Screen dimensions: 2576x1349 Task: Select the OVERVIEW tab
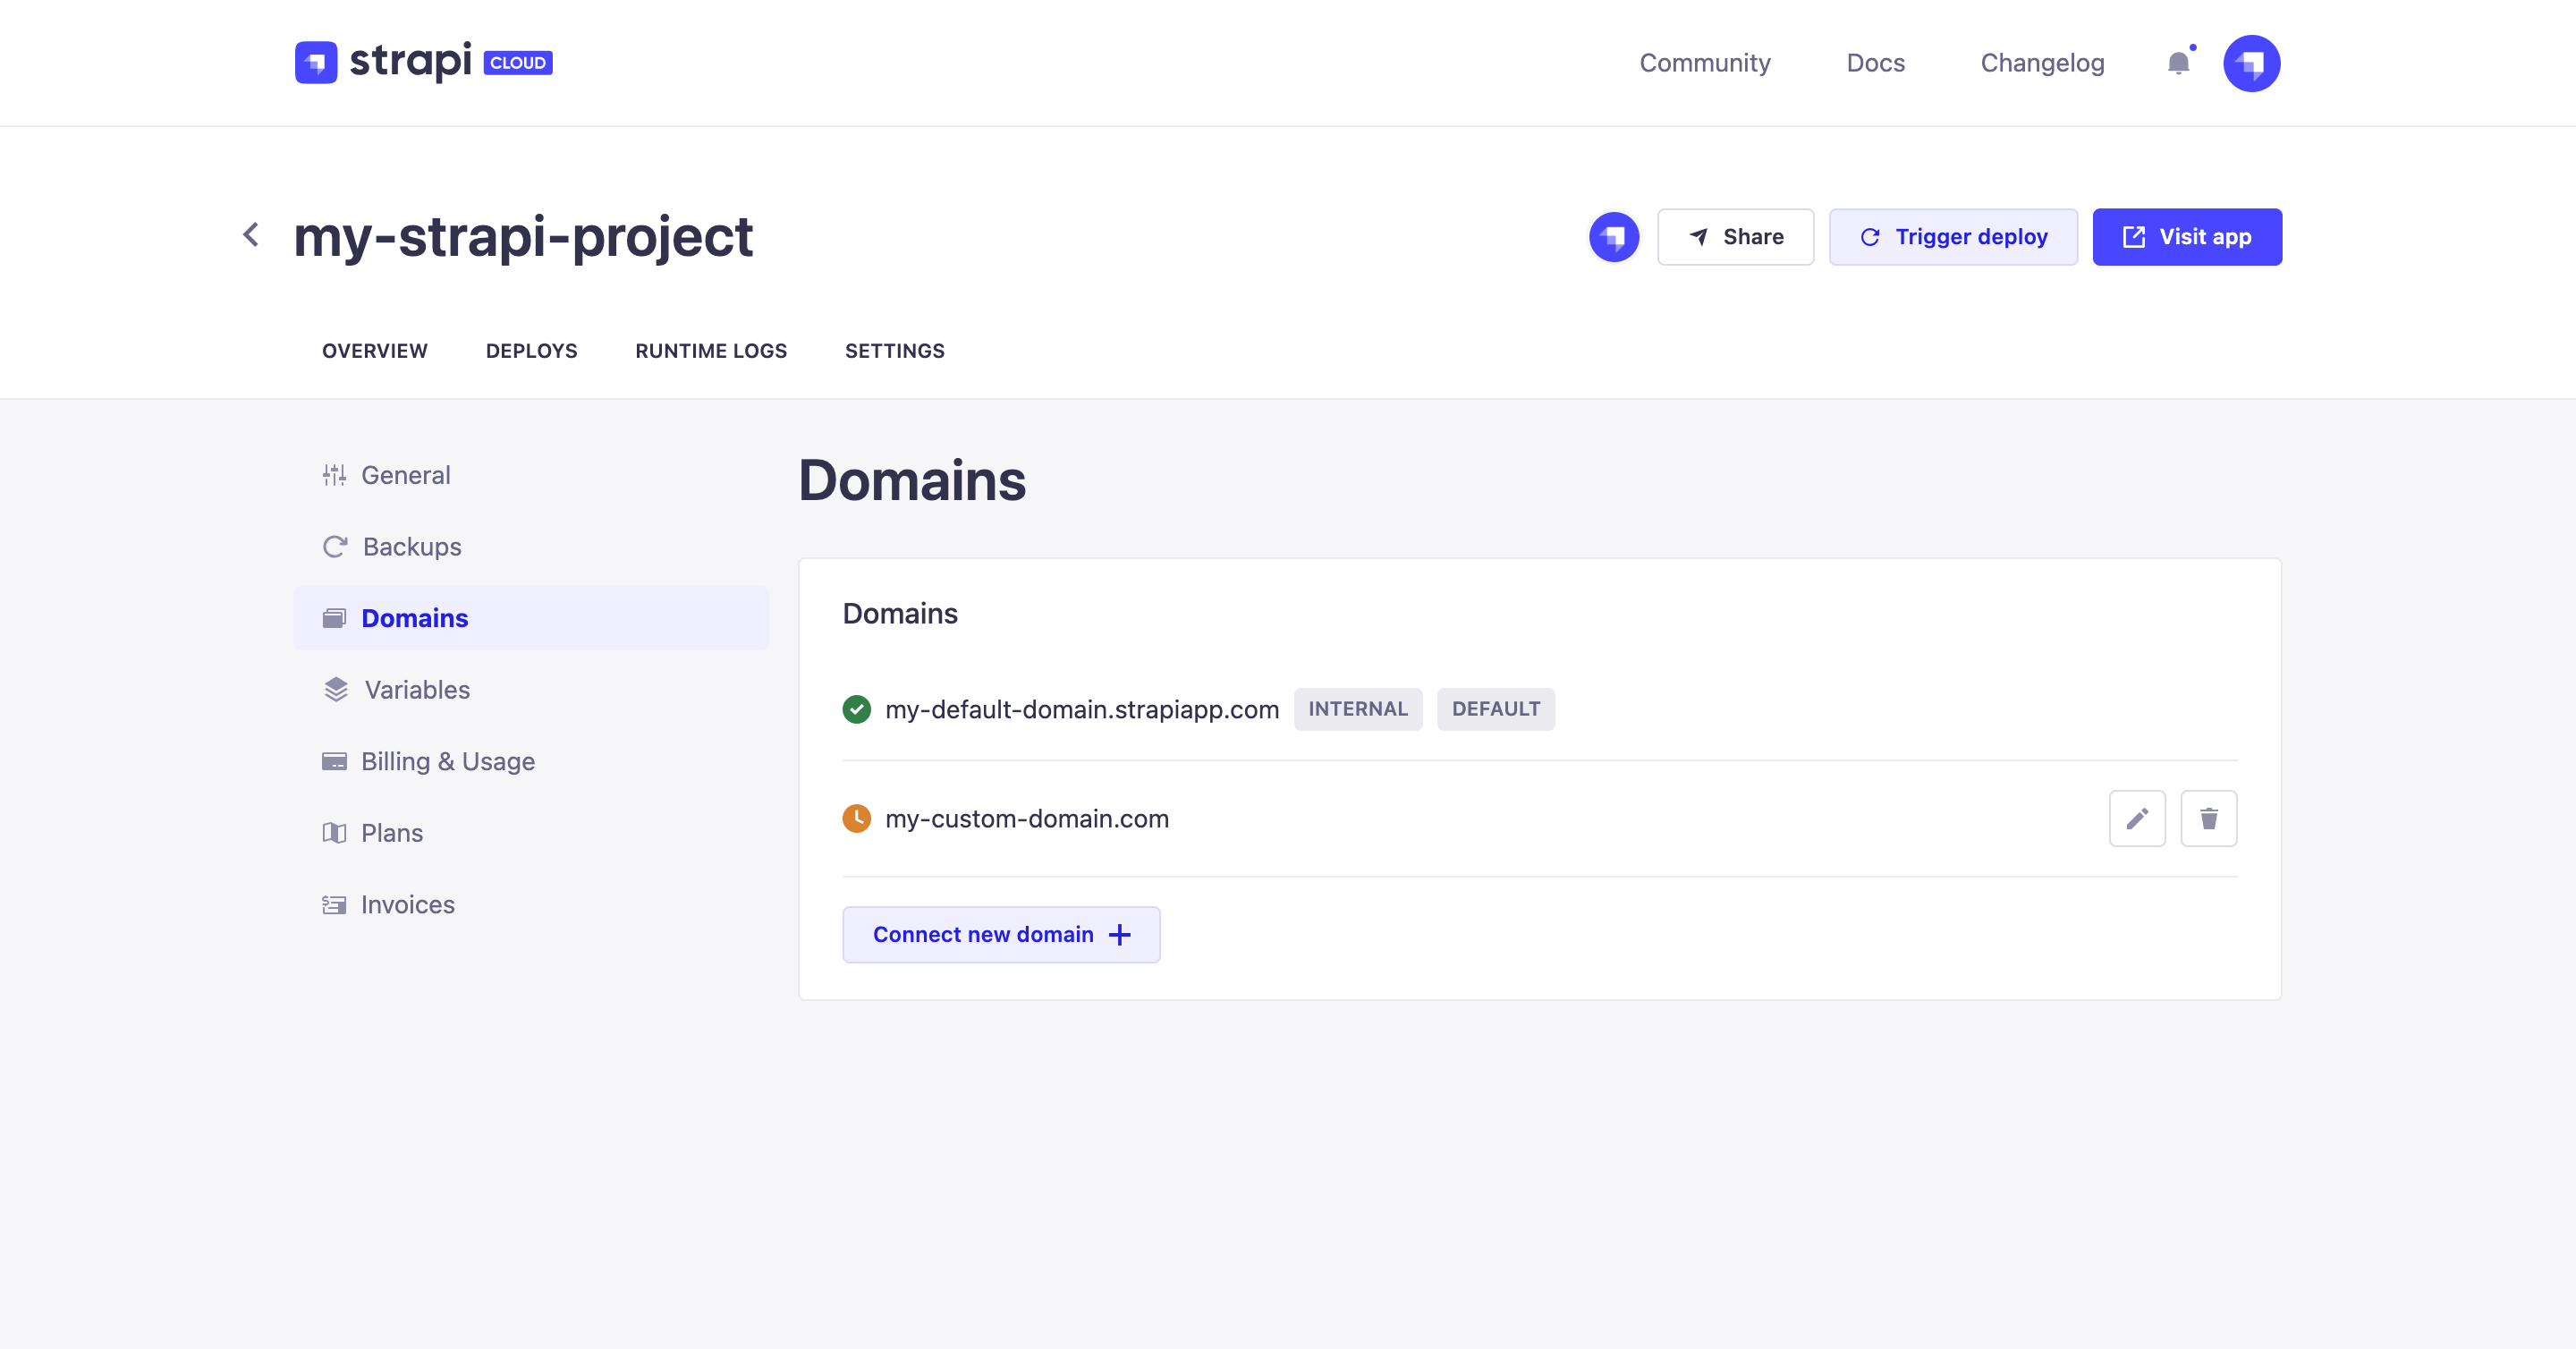click(x=373, y=351)
